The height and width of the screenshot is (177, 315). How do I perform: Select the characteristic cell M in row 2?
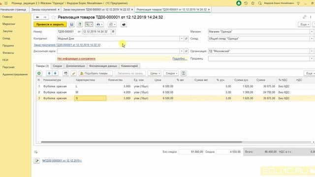coord(90,92)
